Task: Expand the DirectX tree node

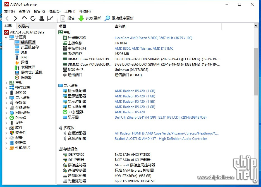Action: click(x=6, y=118)
